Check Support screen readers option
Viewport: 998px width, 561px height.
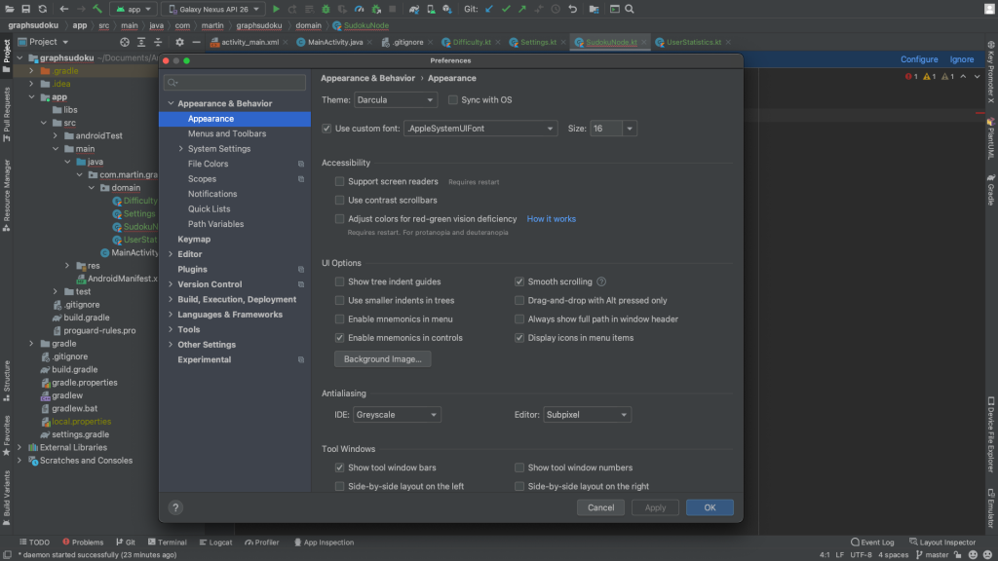coord(340,182)
